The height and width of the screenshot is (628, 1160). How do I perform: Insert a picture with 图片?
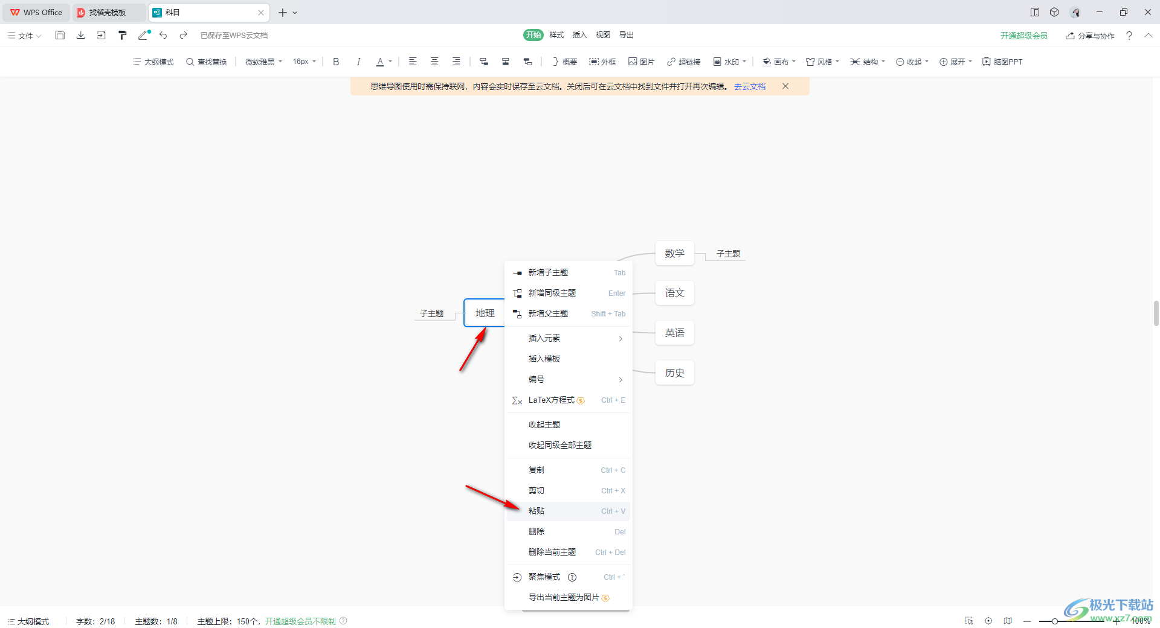tap(641, 62)
